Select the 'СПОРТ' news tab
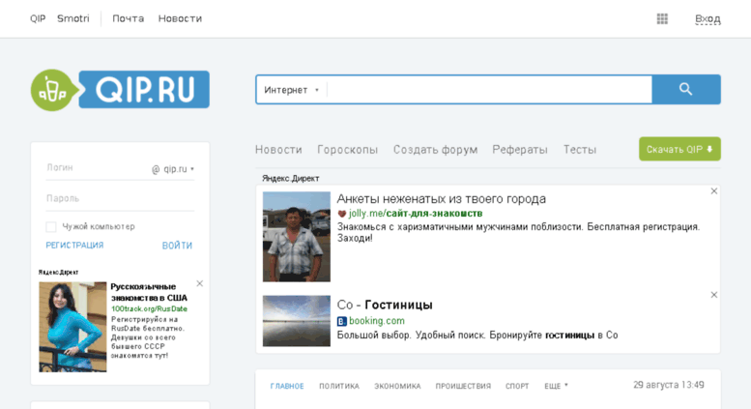Screen dimensions: 751x409 517,386
